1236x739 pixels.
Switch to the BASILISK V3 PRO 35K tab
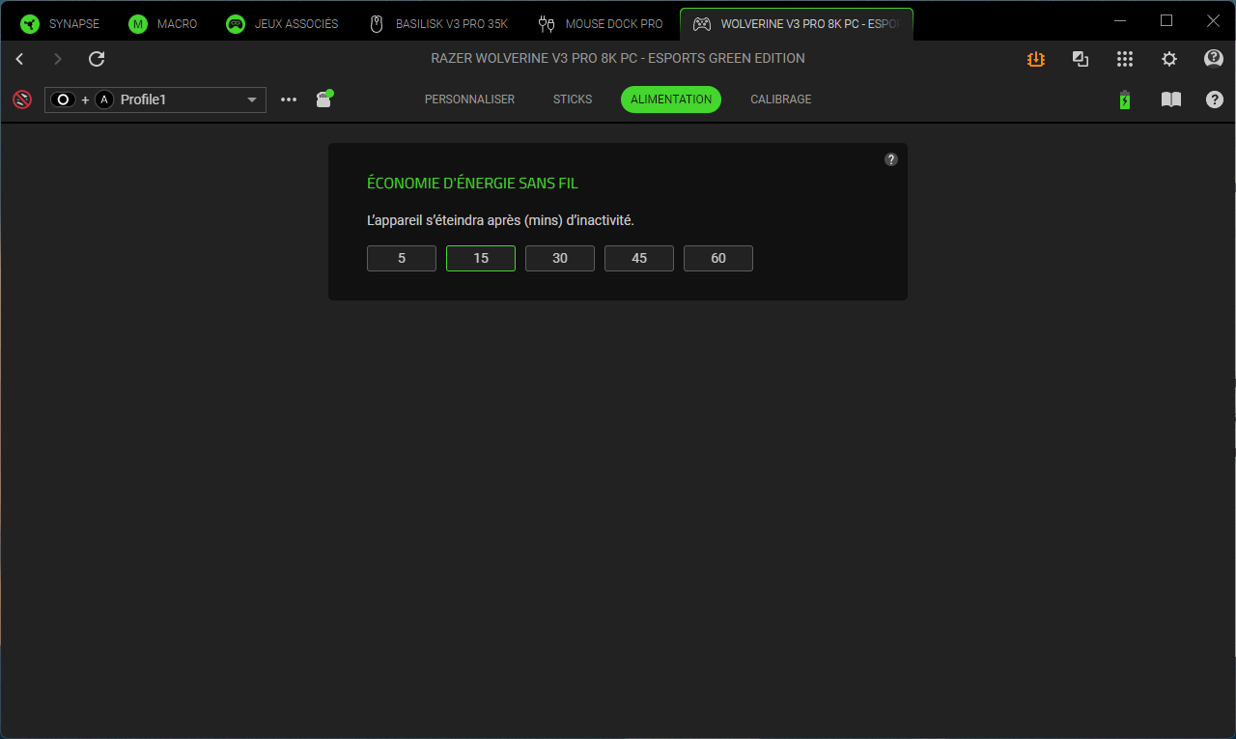[438, 24]
